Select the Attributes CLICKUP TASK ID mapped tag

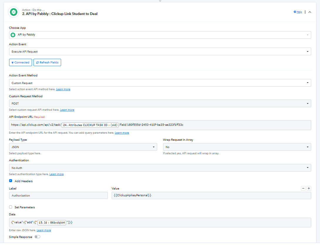click(90, 125)
